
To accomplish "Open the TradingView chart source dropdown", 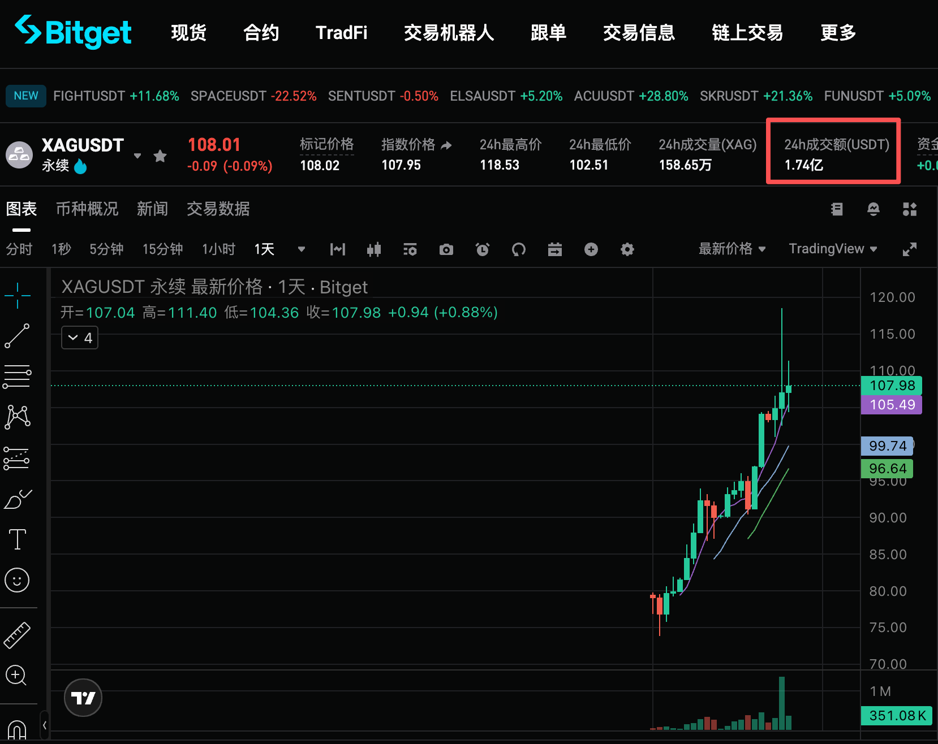I will point(833,249).
